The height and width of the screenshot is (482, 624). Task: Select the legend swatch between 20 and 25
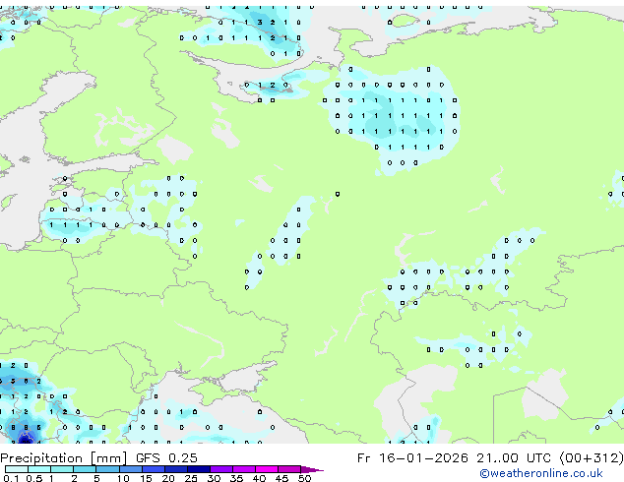[175, 469]
